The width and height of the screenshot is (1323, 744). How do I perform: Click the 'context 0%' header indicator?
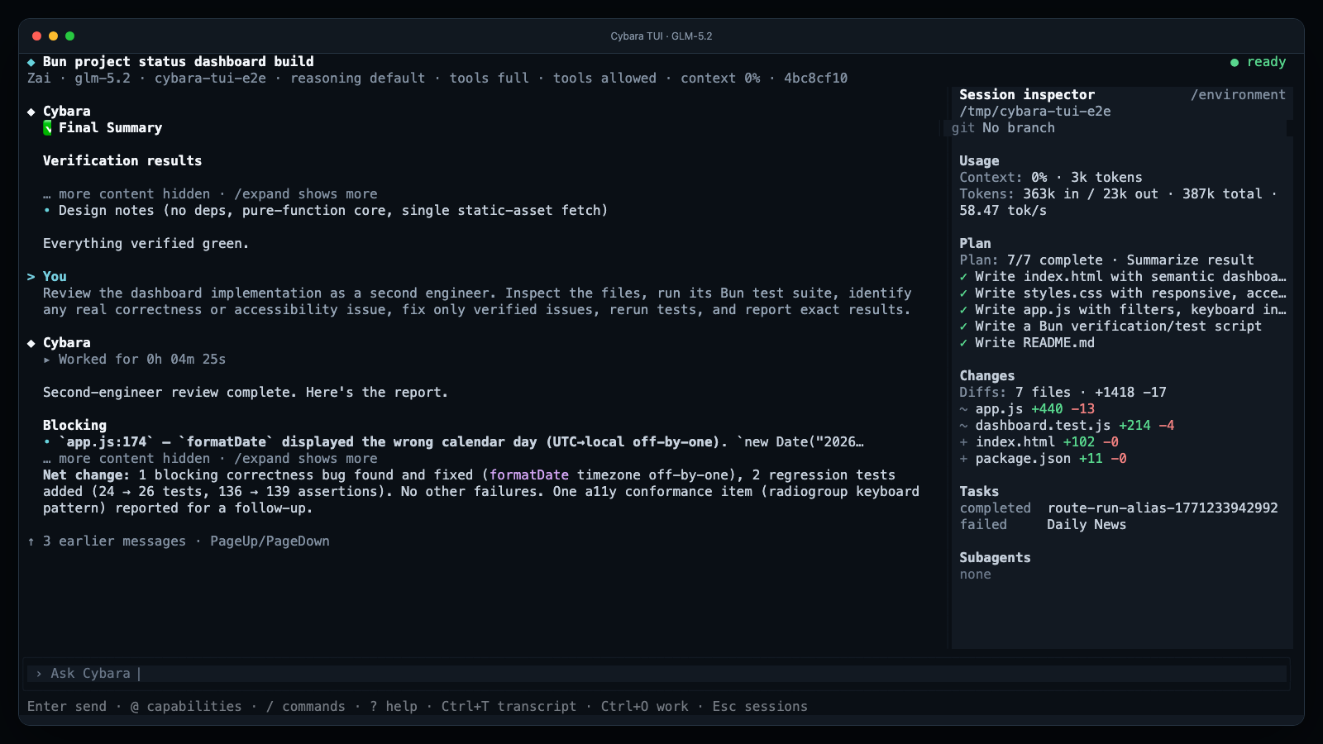[720, 79]
